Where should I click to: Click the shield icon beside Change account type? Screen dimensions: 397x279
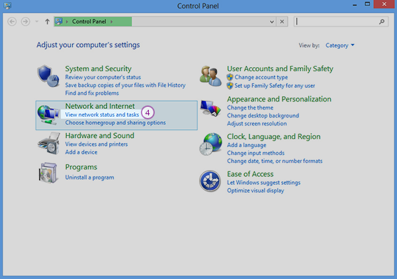tap(230, 77)
